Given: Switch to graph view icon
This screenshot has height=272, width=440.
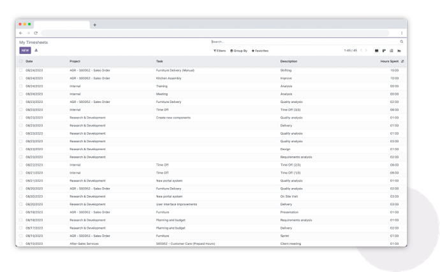Looking at the screenshot, I should pyautogui.click(x=399, y=50).
